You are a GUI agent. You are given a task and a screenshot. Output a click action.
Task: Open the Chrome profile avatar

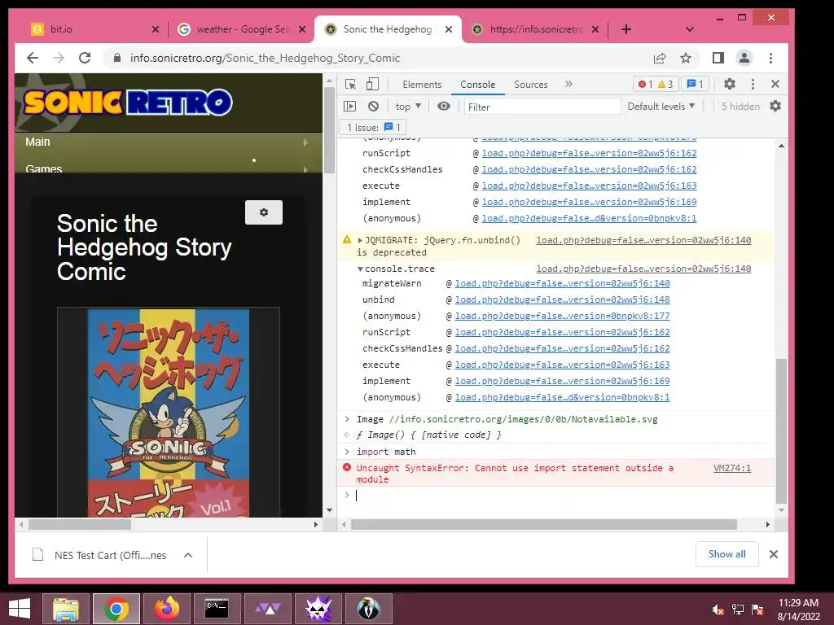744,58
